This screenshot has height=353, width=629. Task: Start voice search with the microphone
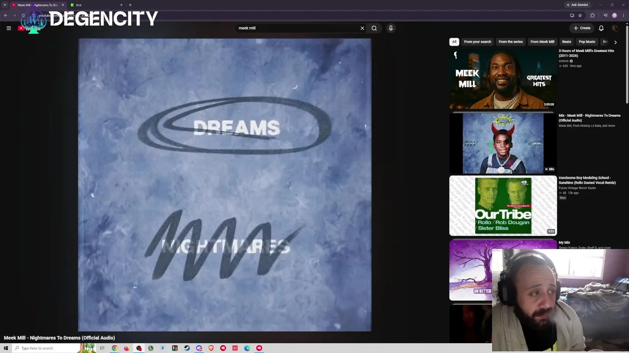(391, 28)
